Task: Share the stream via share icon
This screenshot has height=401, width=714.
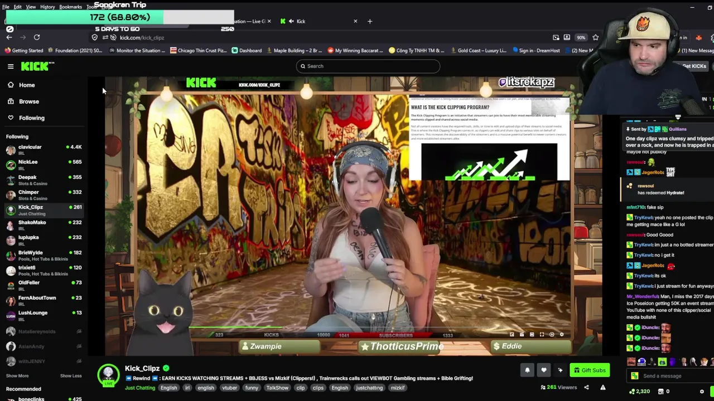Action: click(586, 388)
